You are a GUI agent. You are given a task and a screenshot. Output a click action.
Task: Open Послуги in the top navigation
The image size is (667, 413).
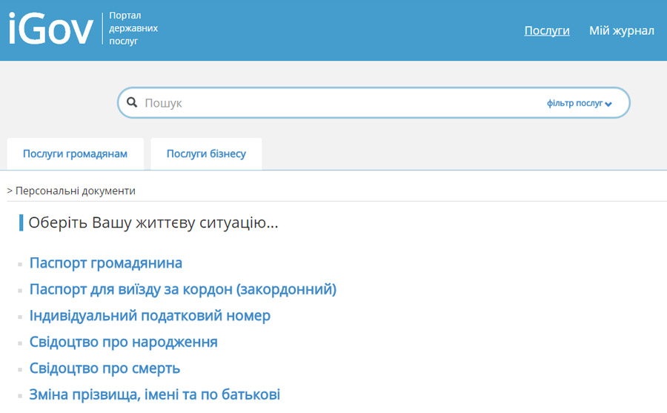(x=547, y=30)
